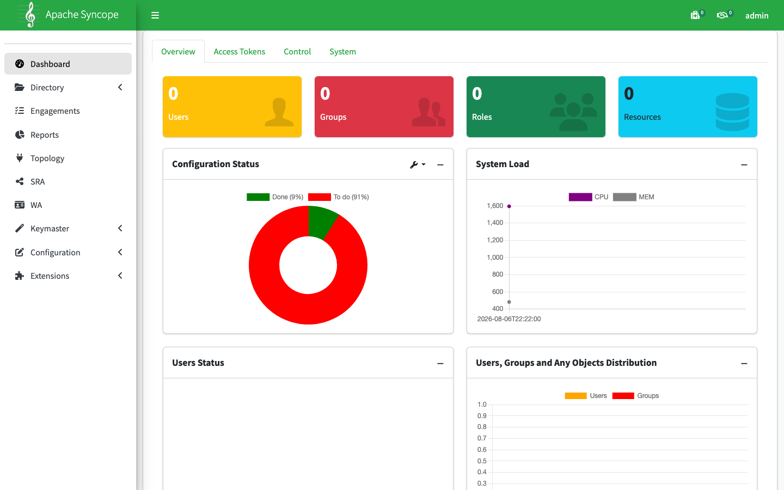784x490 pixels.
Task: Switch to the System tab
Action: [342, 52]
